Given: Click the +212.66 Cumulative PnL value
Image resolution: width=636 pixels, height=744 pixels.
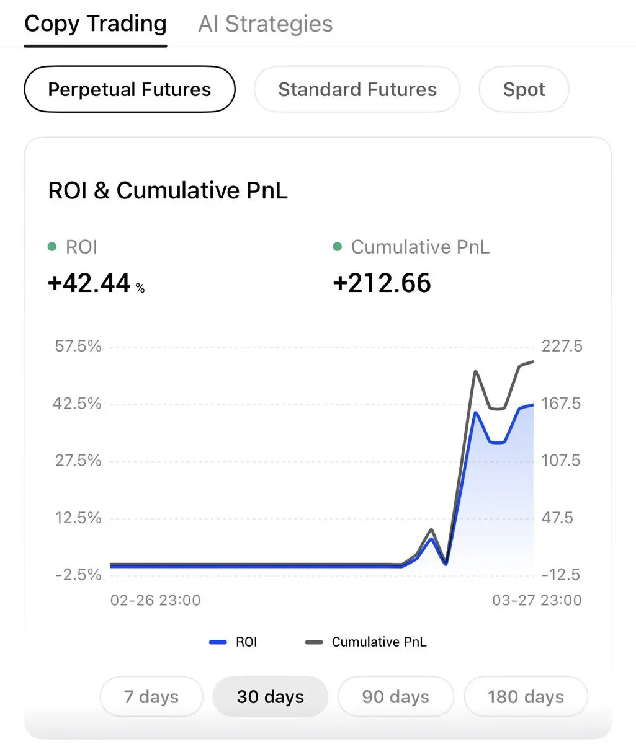Looking at the screenshot, I should coord(382,283).
